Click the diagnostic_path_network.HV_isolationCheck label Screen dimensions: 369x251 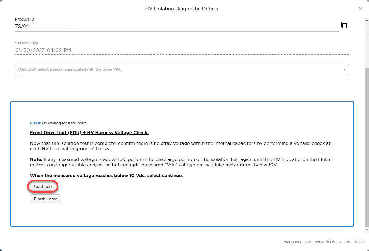pyautogui.click(x=323, y=242)
